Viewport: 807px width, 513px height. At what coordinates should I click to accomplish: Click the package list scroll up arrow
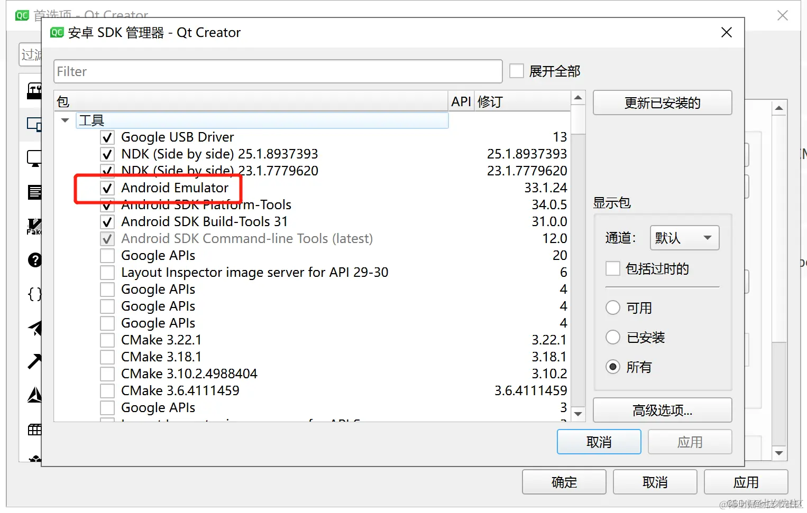[x=578, y=98]
